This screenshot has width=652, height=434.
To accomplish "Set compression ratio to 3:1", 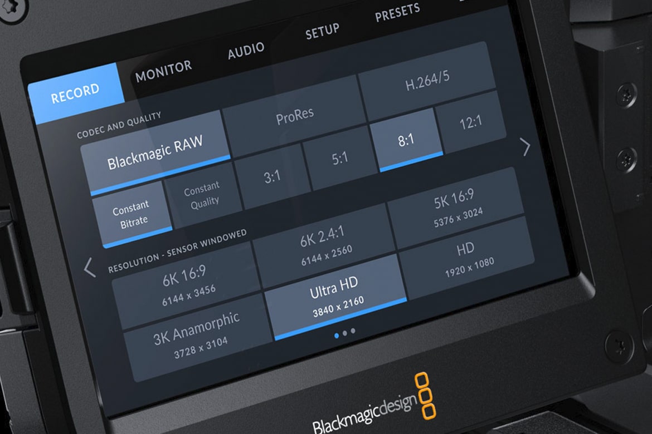I will (x=272, y=177).
